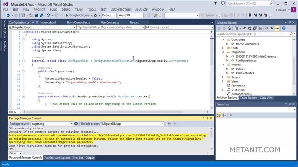This screenshot has height=167, width=298.
Task: Open the Output tab
Action: [x=90, y=158]
